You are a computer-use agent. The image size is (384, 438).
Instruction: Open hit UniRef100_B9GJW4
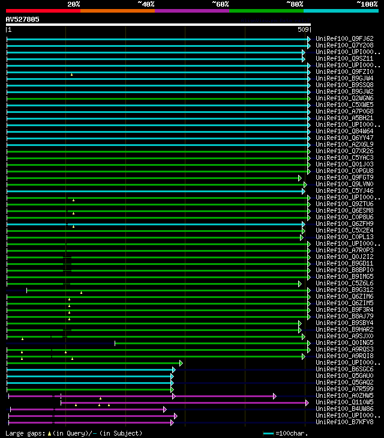344,78
